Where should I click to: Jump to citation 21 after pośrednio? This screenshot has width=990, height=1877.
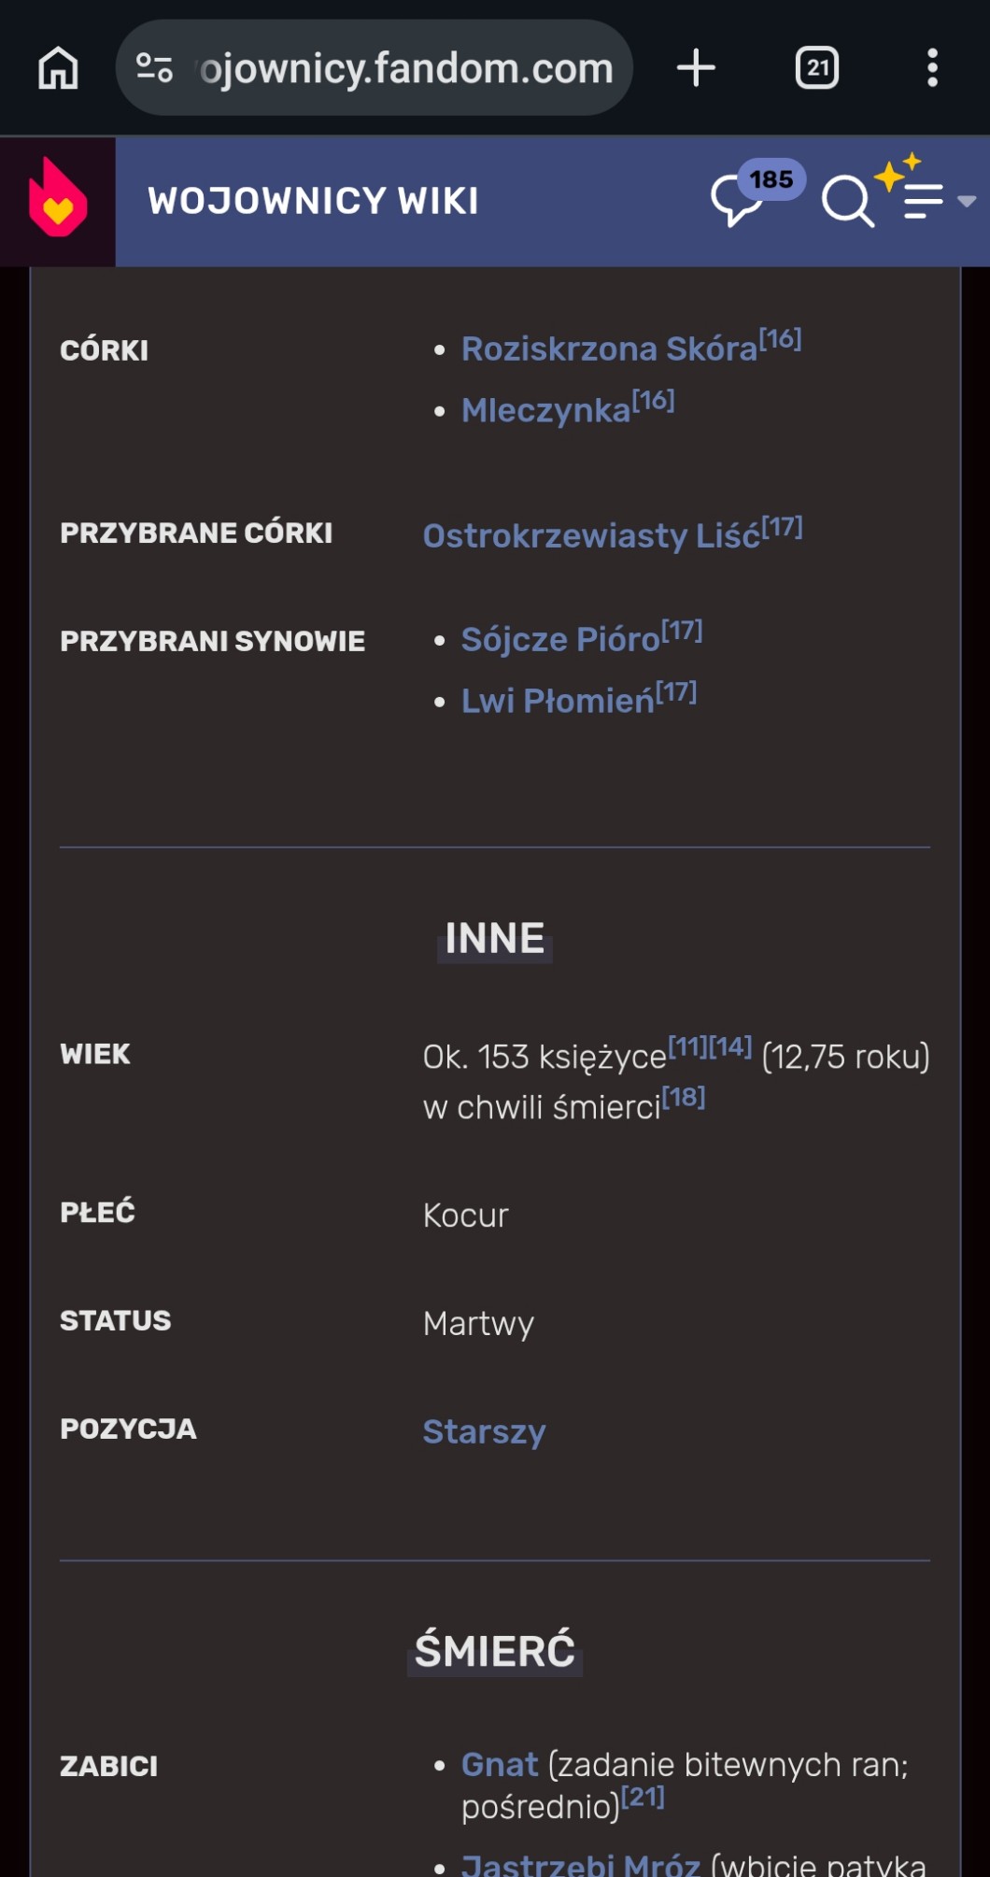(x=643, y=1797)
